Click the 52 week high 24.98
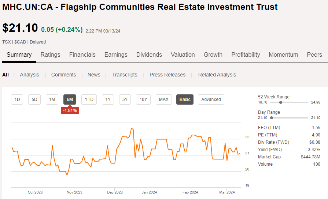The image size is (328, 199). (x=316, y=102)
